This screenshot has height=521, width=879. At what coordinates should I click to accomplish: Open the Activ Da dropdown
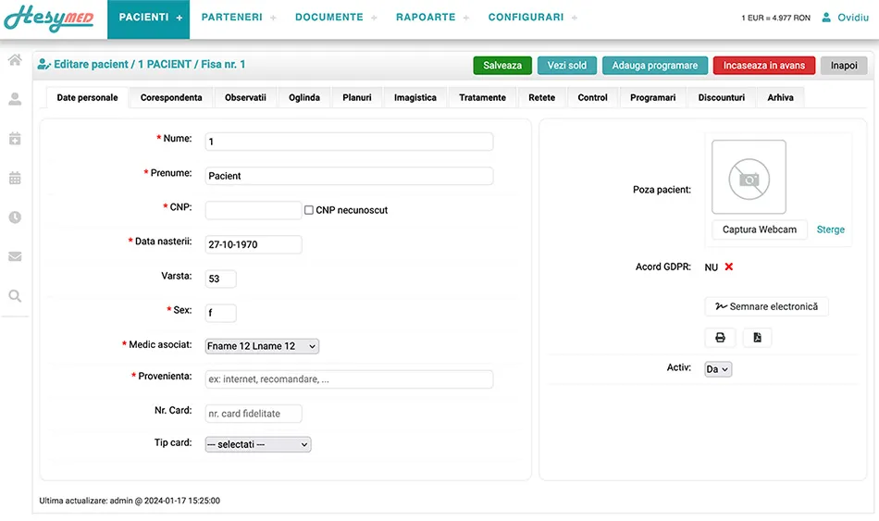click(718, 369)
